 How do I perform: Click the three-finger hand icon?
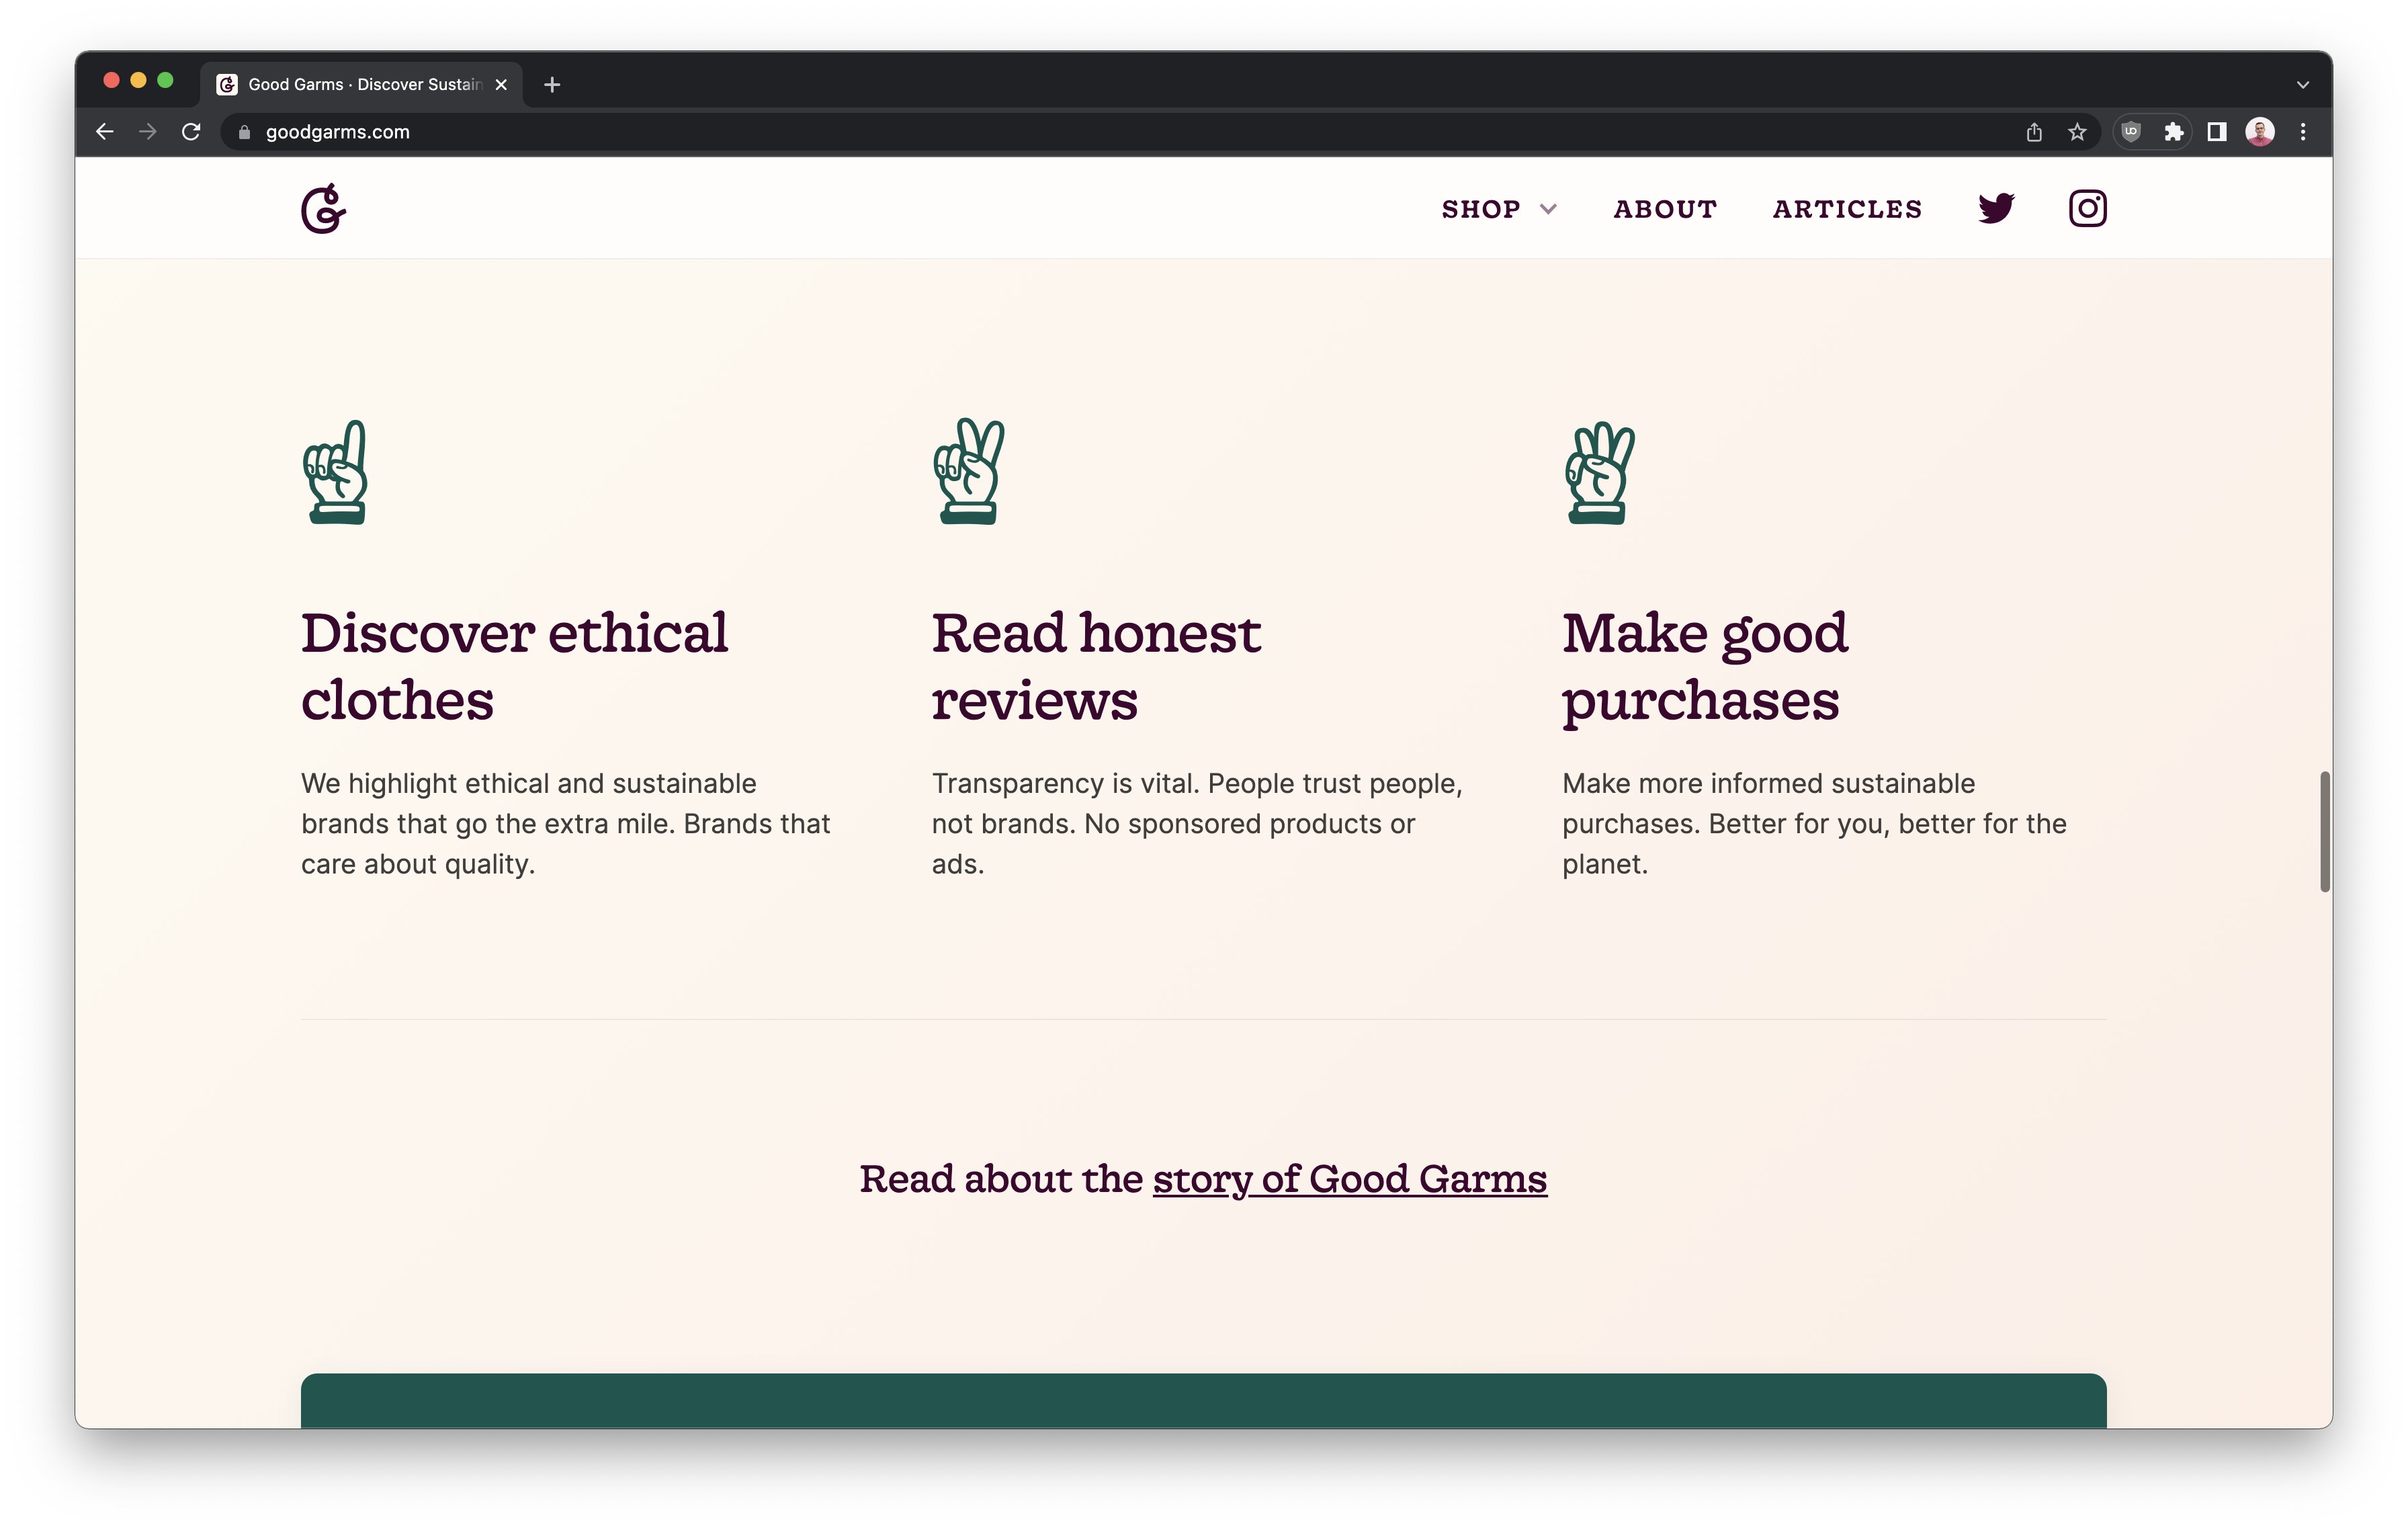coord(1599,473)
